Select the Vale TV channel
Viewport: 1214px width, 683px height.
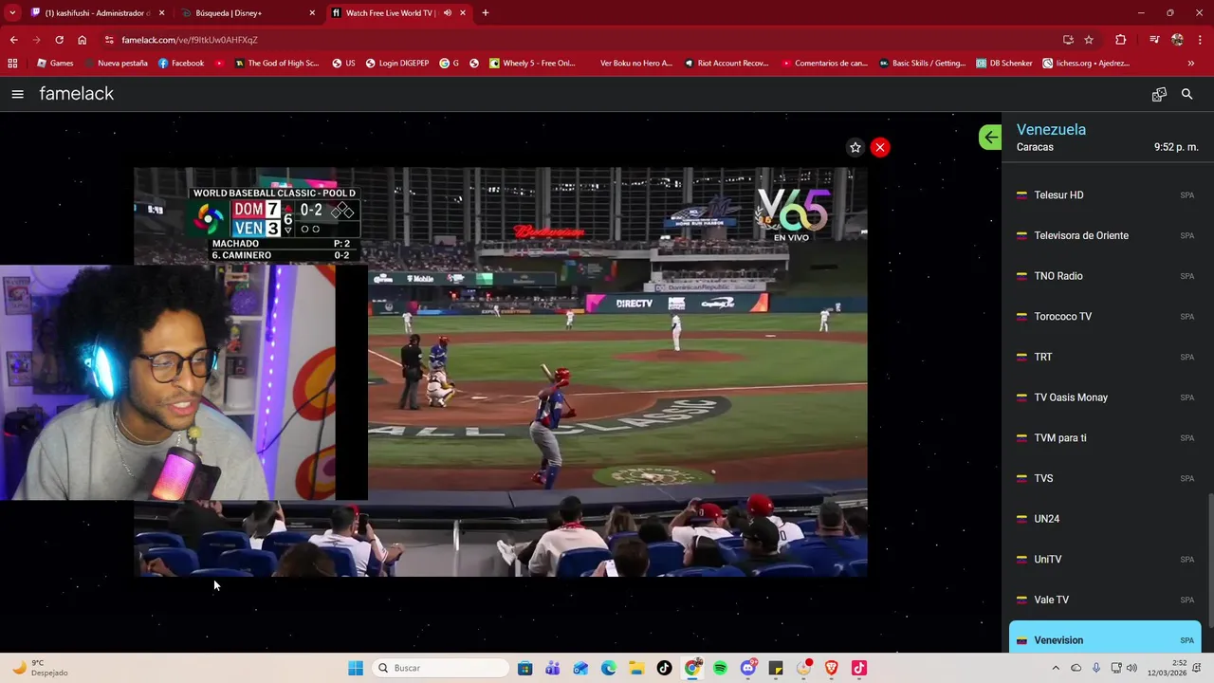[x=1105, y=600]
